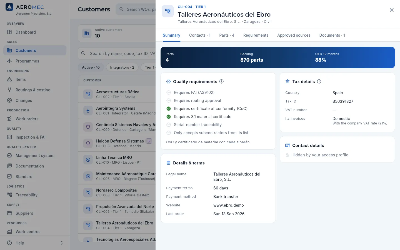Toggle Only accepts subcontractors from its list
Viewport: 400px width, 250px height.
(x=169, y=133)
